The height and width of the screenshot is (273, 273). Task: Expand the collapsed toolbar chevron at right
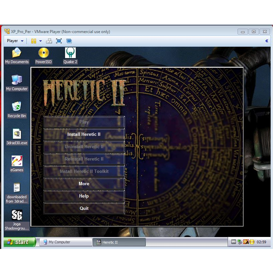pyautogui.click(x=267, y=41)
